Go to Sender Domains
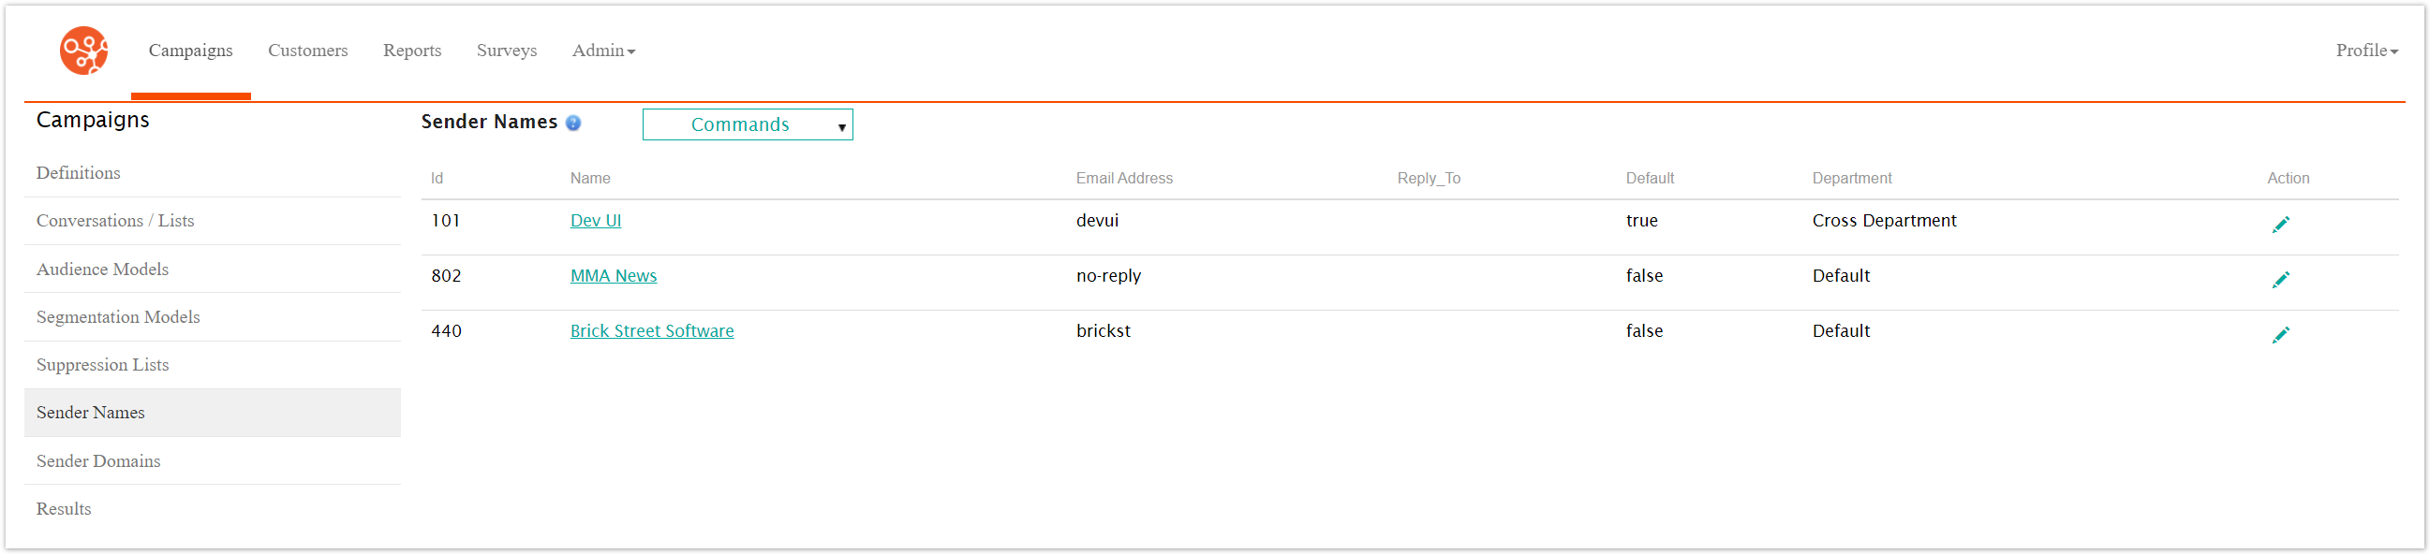The height and width of the screenshot is (554, 2430). (x=98, y=460)
